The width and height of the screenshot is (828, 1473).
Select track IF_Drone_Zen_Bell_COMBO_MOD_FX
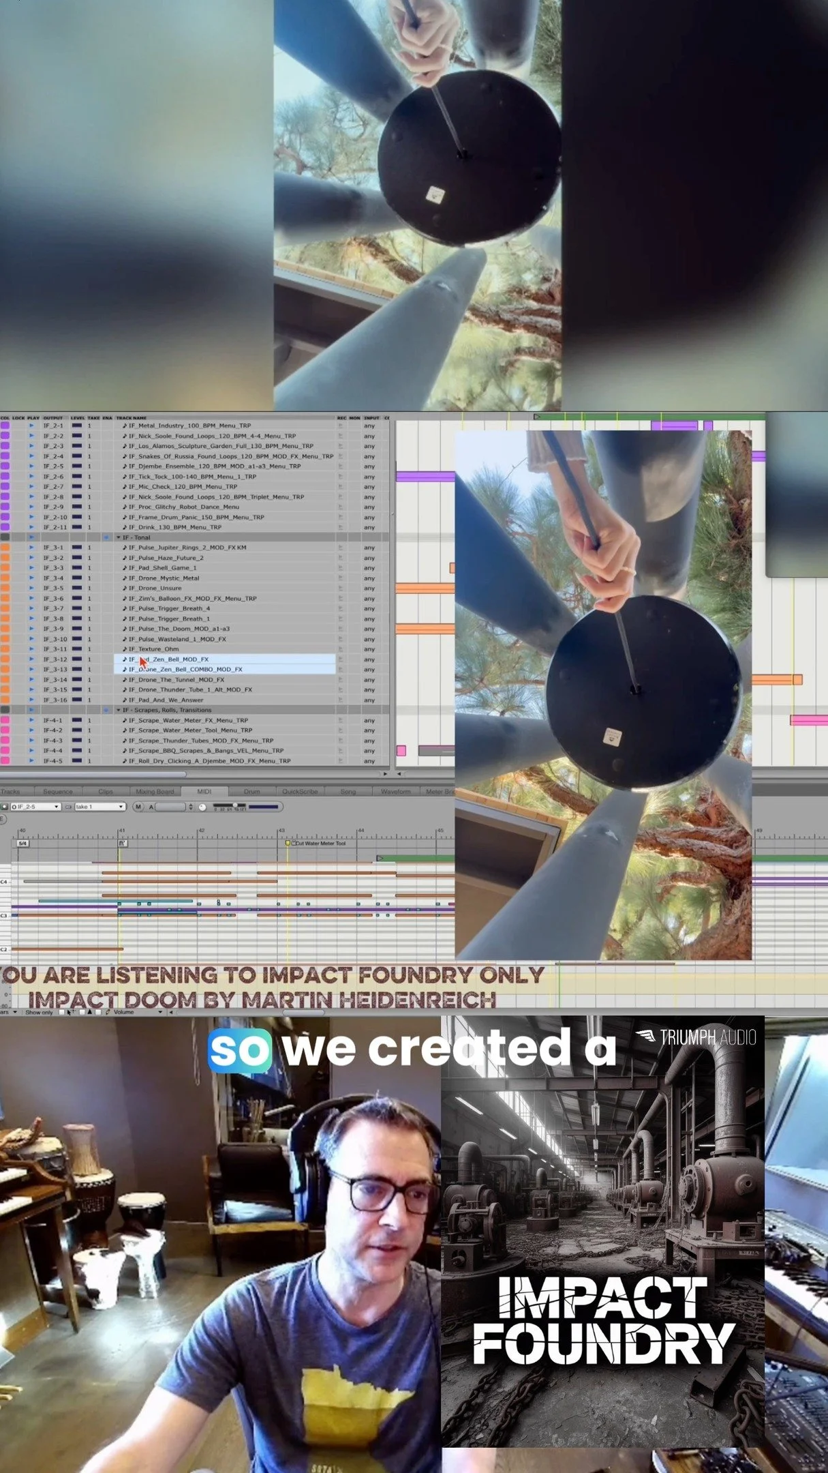click(226, 670)
